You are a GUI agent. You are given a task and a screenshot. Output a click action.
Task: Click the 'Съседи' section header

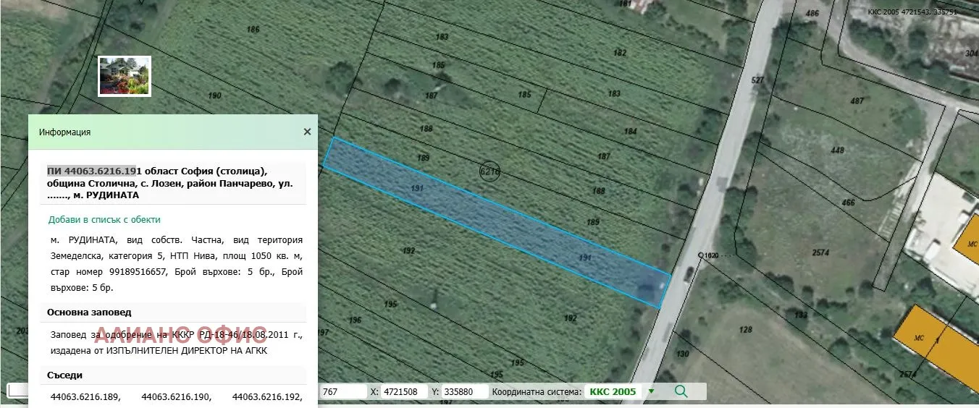click(x=64, y=375)
